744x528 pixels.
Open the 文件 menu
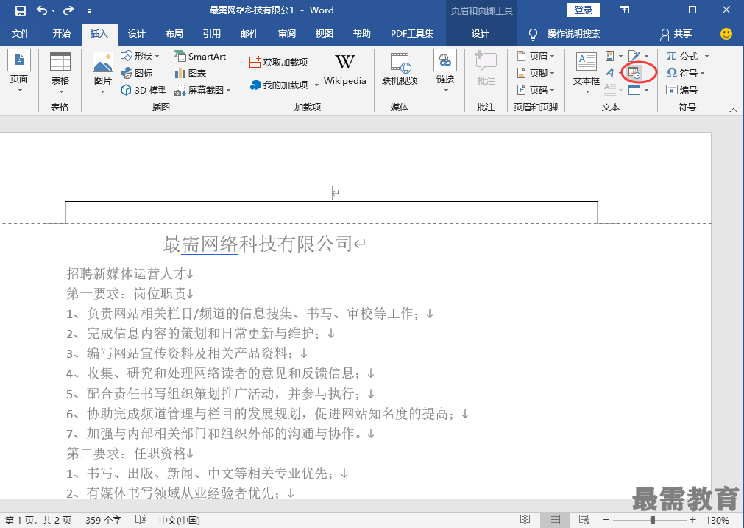click(x=21, y=34)
